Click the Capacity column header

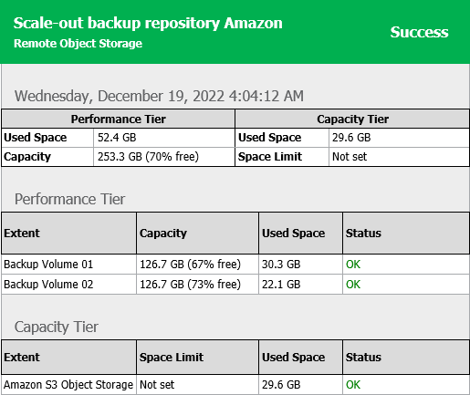click(x=197, y=234)
